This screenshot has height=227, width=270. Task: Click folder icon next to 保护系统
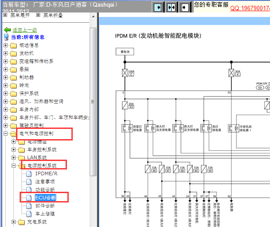pyautogui.click(x=13, y=94)
